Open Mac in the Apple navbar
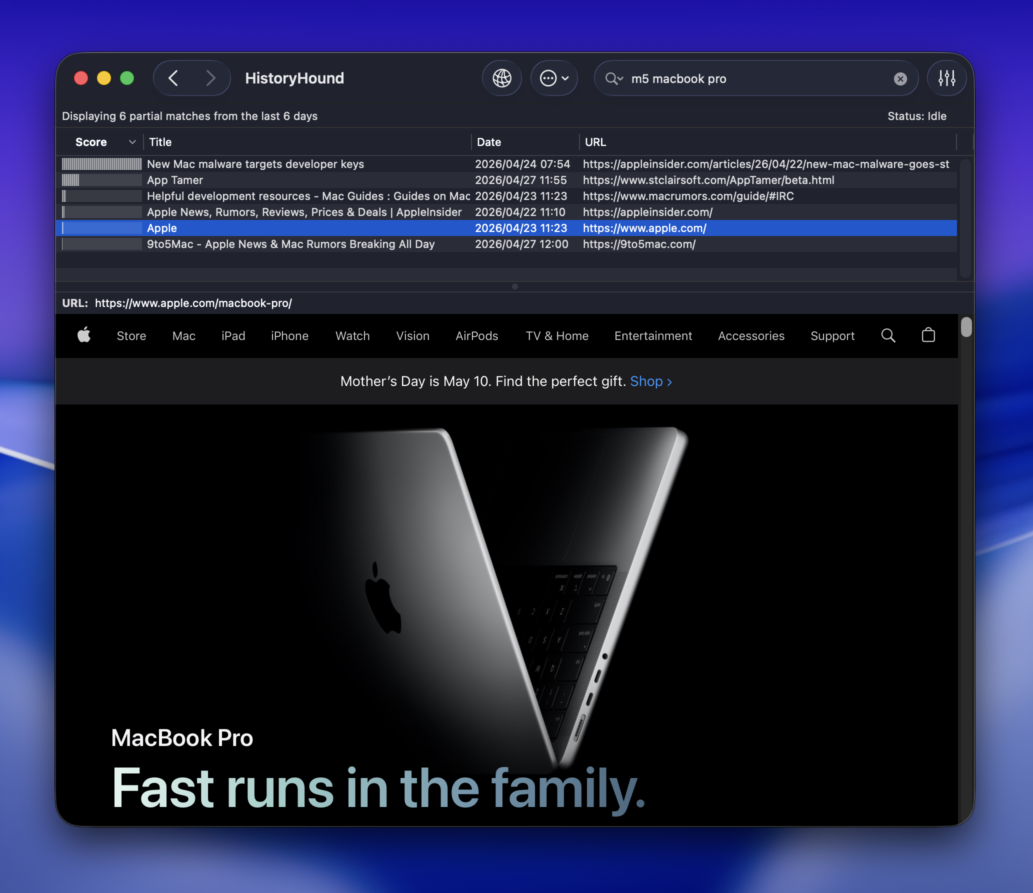The image size is (1033, 893). click(x=184, y=336)
